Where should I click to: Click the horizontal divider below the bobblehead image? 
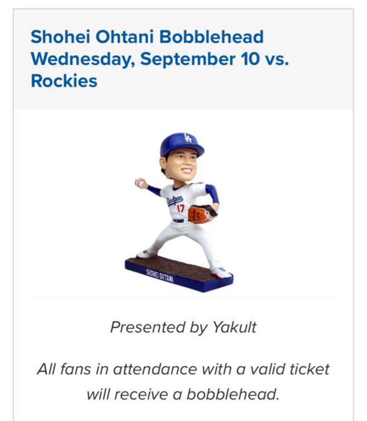183,298
